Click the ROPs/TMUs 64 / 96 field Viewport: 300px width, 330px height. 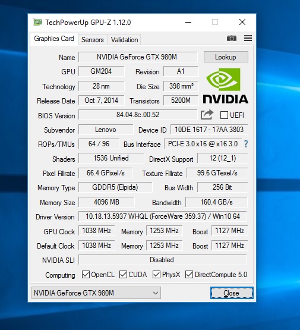[x=99, y=144]
